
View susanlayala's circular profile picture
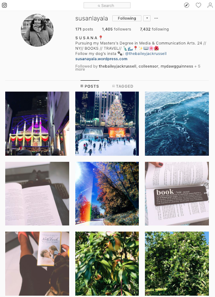point(37,30)
